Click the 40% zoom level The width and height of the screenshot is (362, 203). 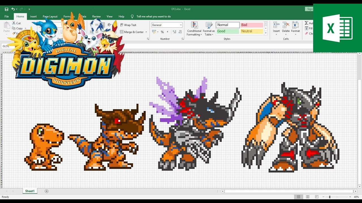pyautogui.click(x=356, y=197)
